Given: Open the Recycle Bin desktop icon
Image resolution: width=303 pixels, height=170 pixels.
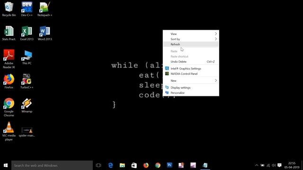Looking at the screenshot, I should click(9, 9).
